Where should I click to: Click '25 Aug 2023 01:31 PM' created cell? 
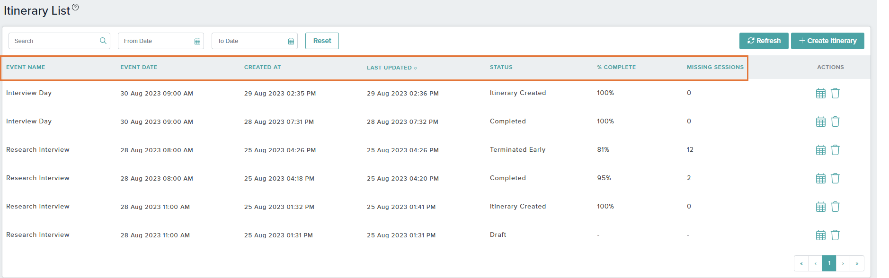278,235
